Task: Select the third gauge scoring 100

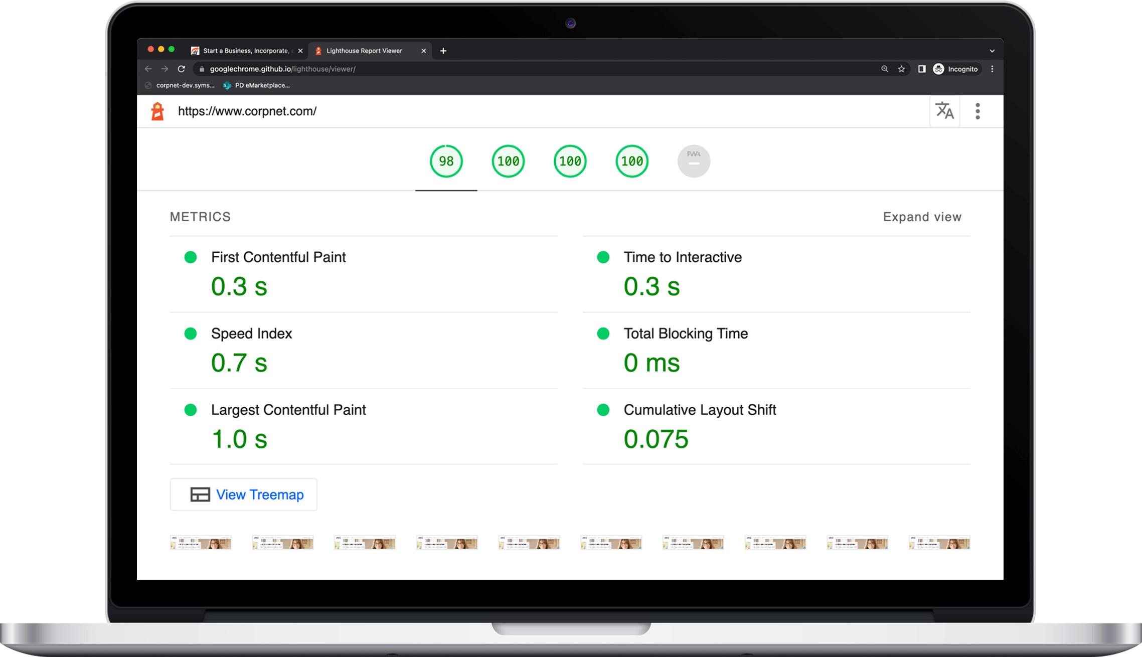Action: click(570, 161)
